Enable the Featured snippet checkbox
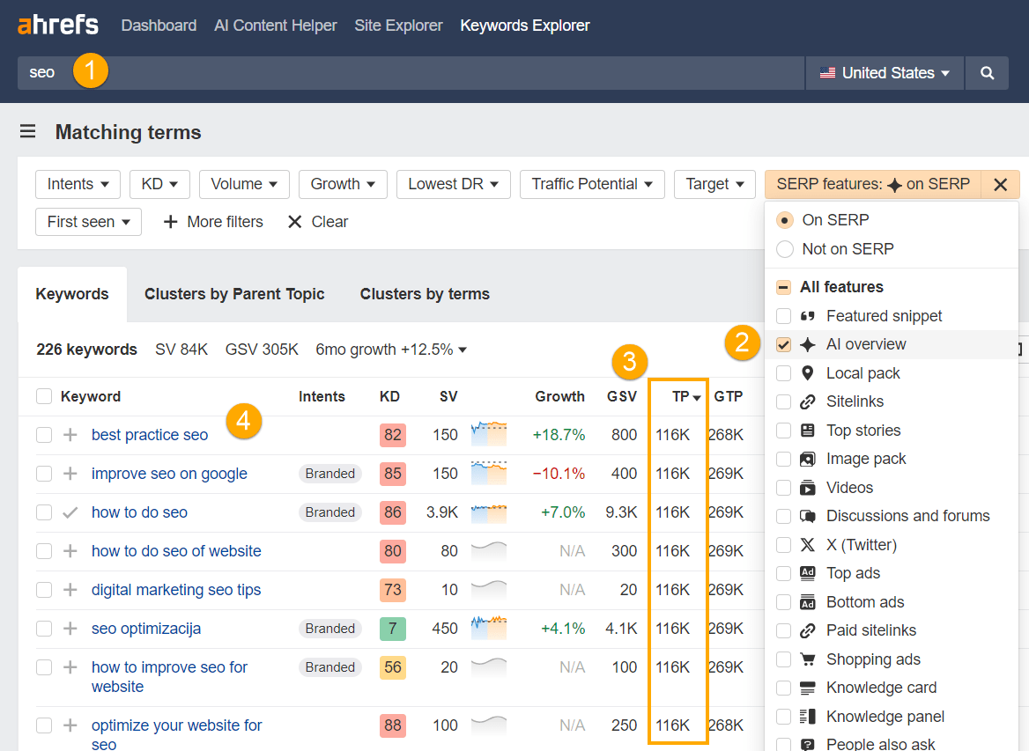 pyautogui.click(x=783, y=315)
